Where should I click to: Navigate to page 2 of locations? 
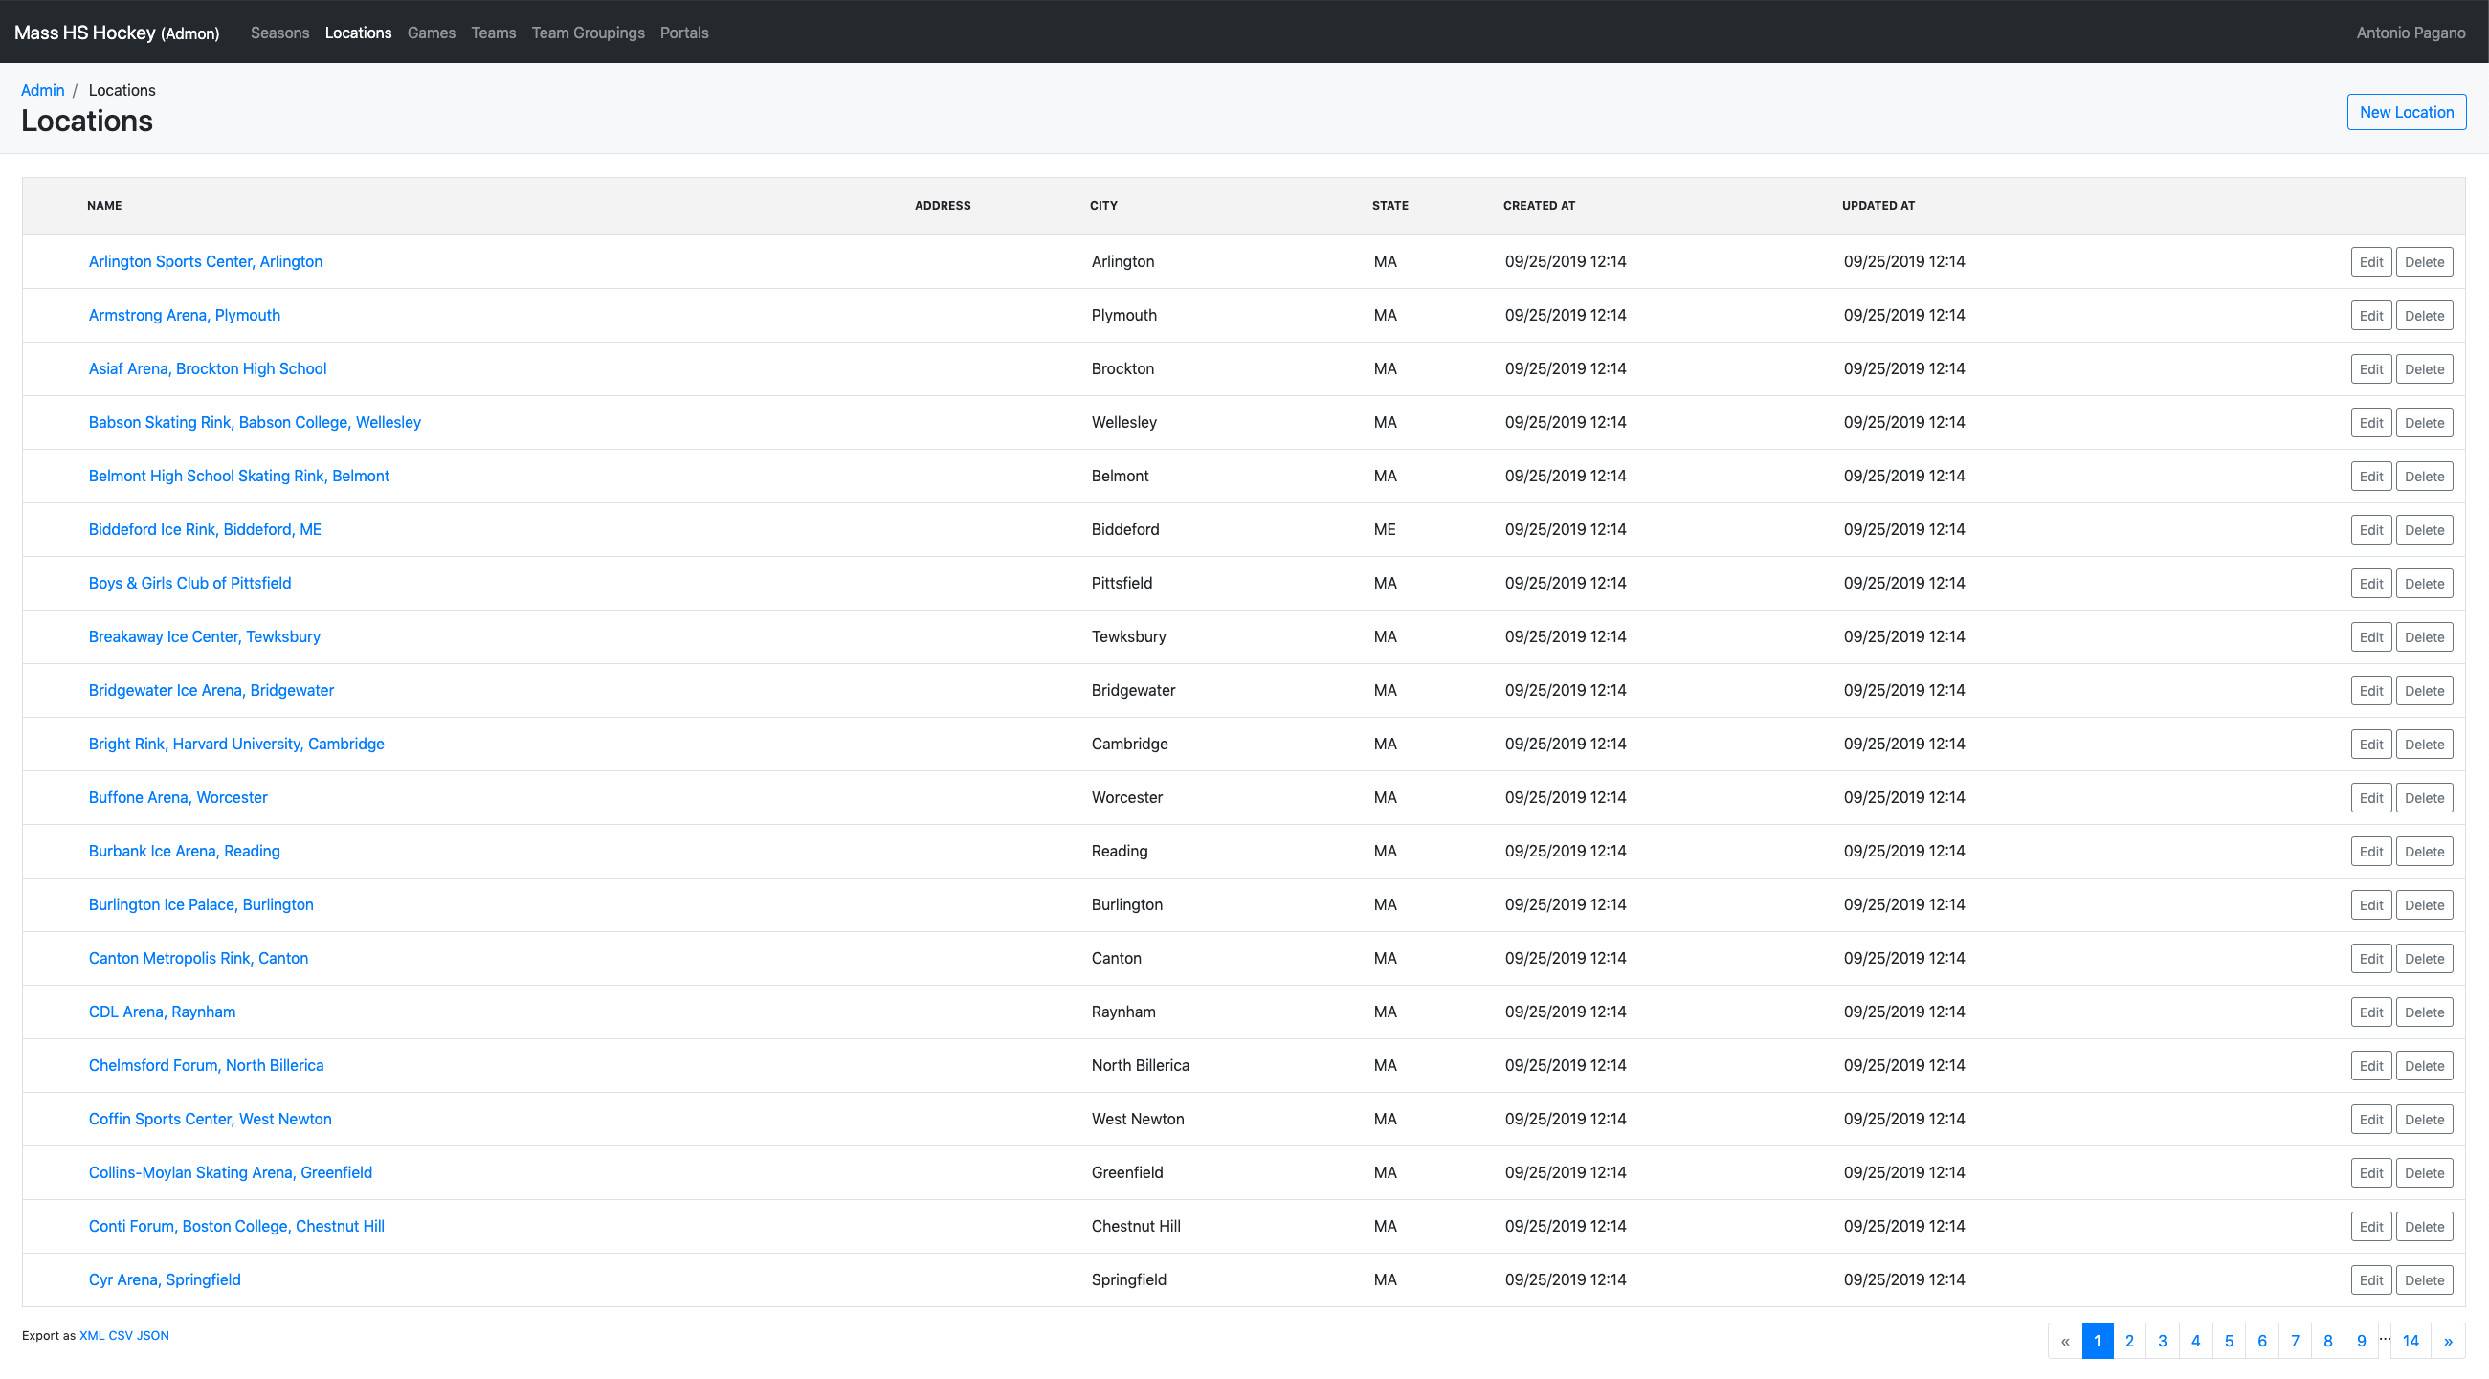tap(2129, 1341)
